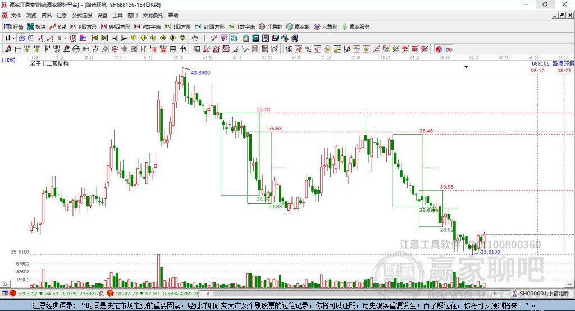Step chart left with black arrow
Screen dimensions: 575x311
pos(115,38)
